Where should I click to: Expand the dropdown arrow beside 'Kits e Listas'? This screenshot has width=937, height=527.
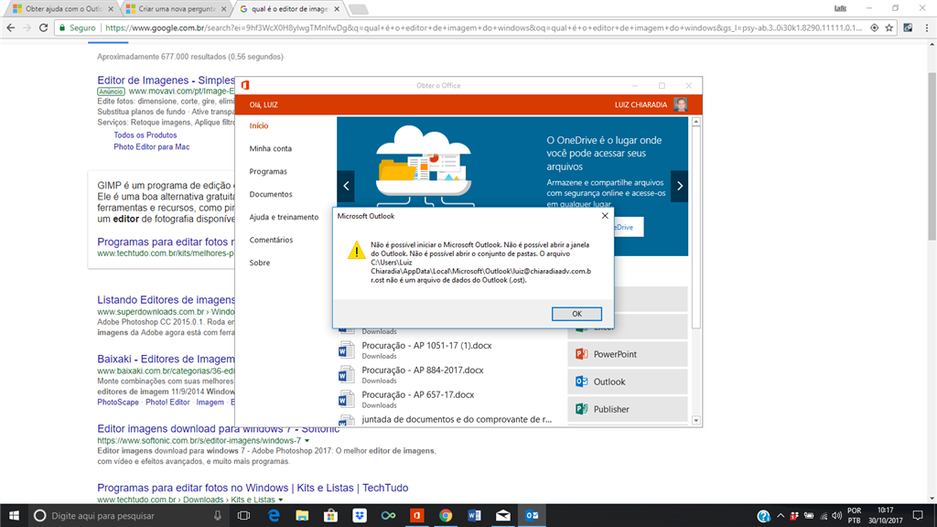(280, 500)
